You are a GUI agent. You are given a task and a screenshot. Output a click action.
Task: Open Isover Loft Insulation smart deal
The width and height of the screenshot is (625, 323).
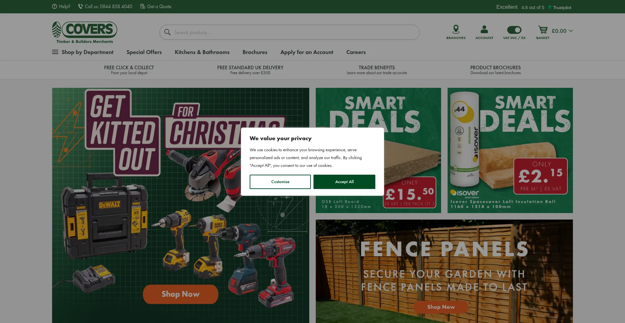tap(510, 150)
